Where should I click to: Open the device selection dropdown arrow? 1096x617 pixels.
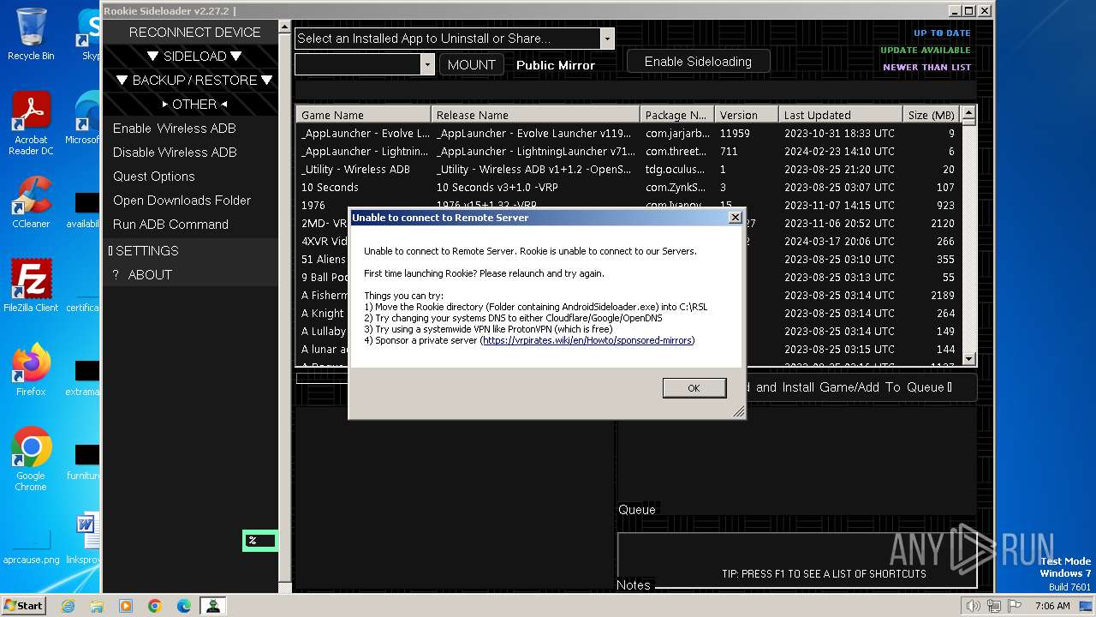[428, 64]
